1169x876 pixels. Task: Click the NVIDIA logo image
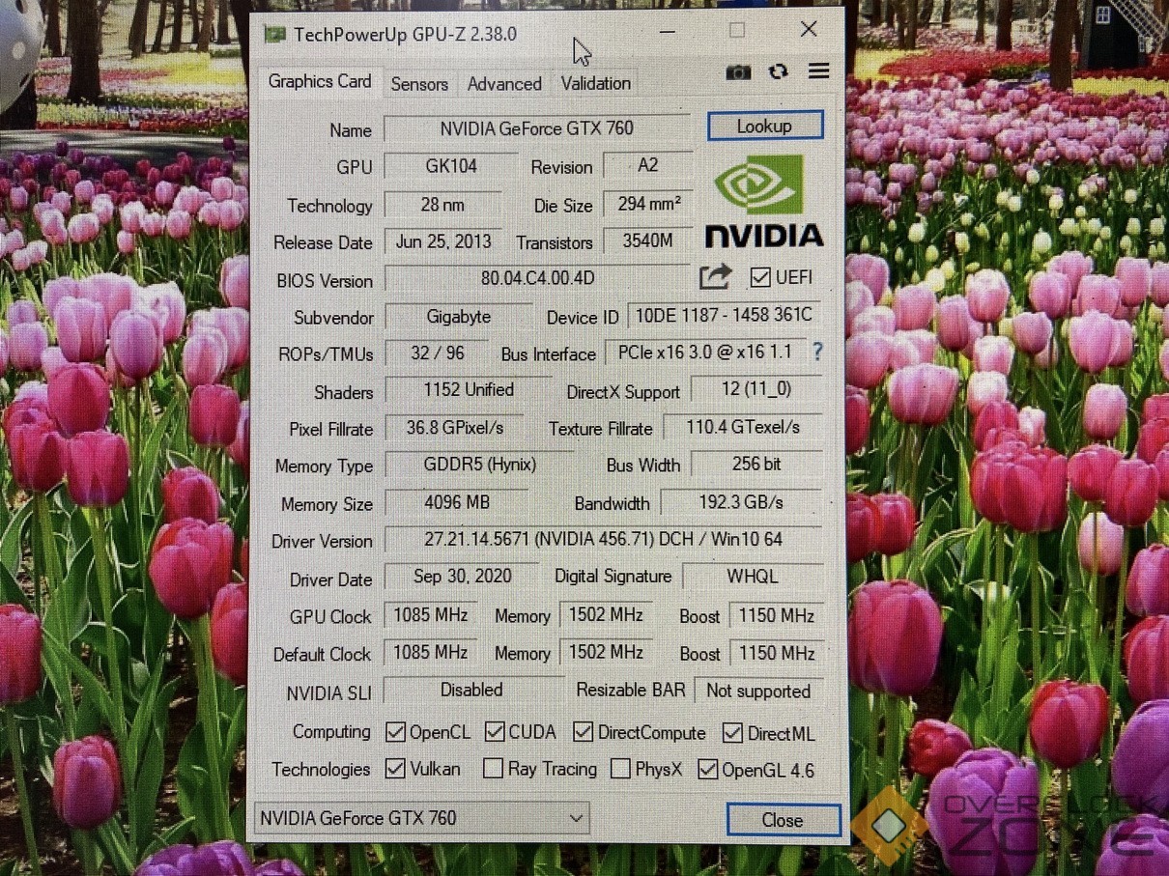763,202
